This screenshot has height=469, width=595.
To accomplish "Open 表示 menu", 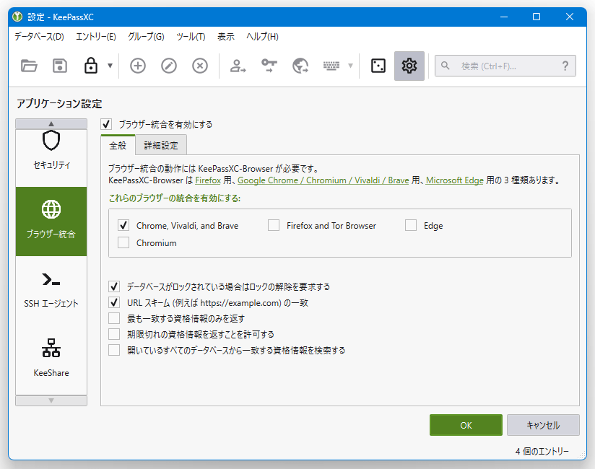I will coord(226,37).
